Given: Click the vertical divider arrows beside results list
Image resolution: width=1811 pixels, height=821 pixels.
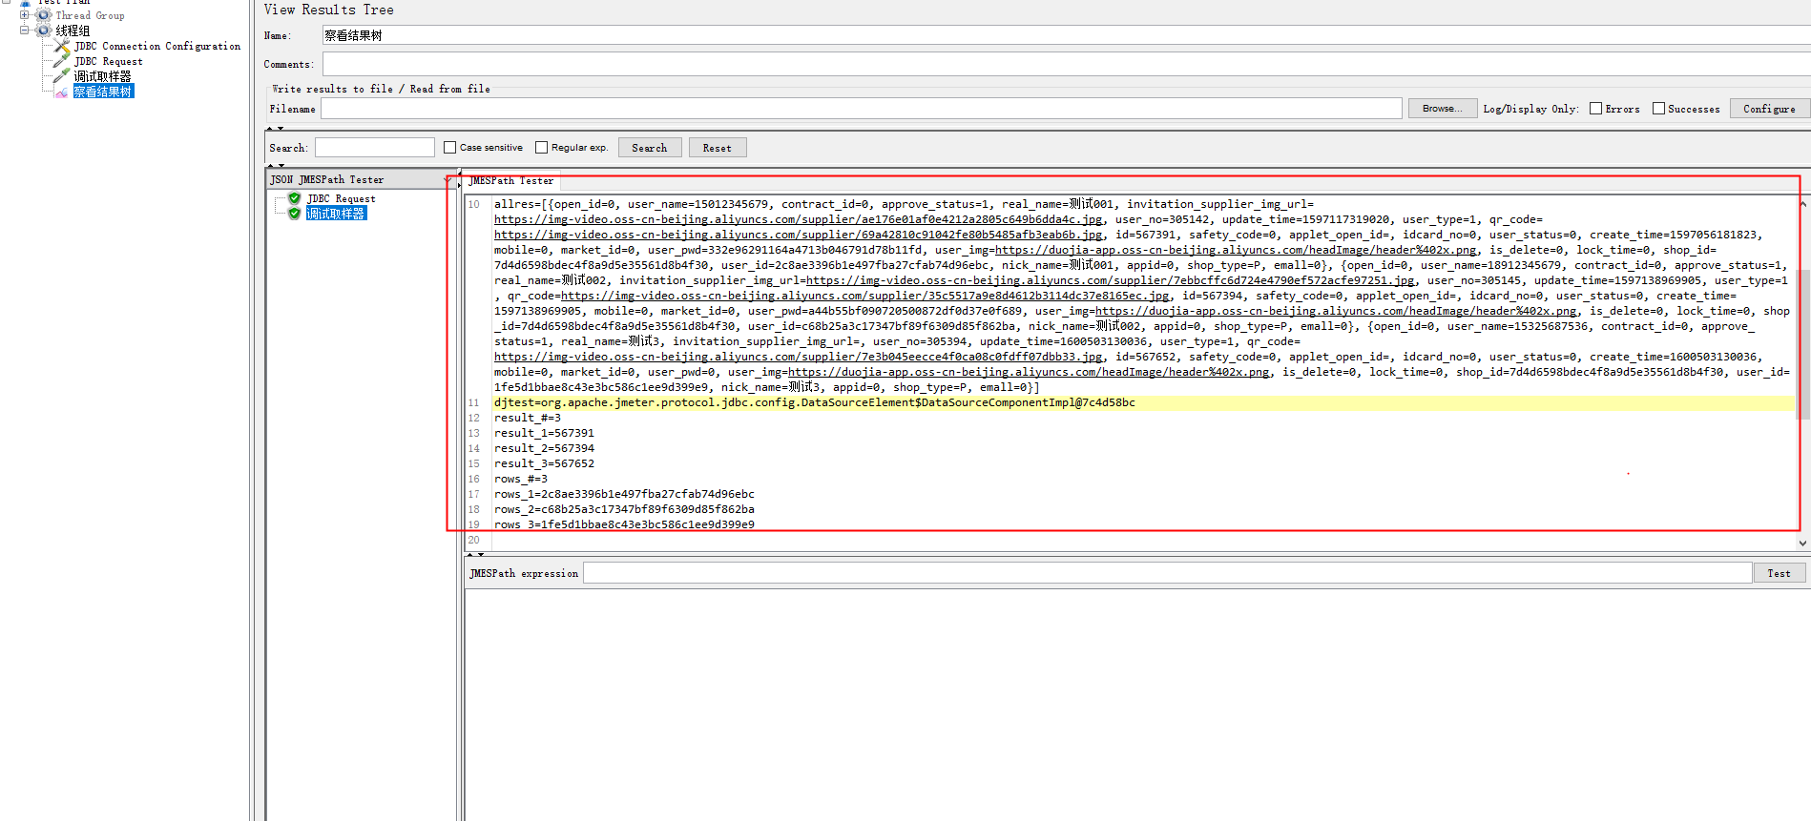Looking at the screenshot, I should (x=459, y=179).
